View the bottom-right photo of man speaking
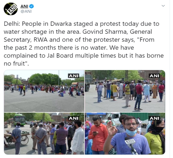This screenshot has width=173, height=158. pos(125,134)
